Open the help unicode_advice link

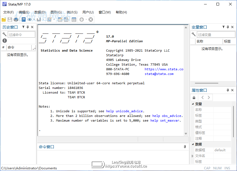point(124,111)
